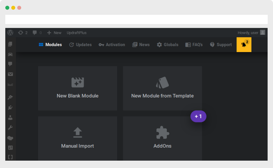Click the yellow notifications bell button
The width and height of the screenshot is (273, 168).
pos(244,44)
